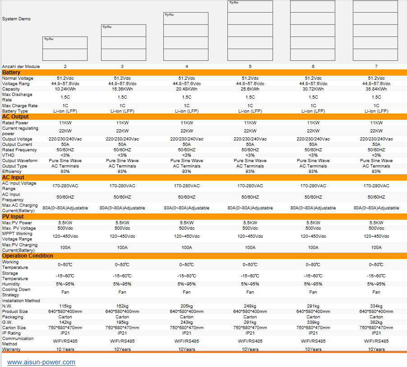Screen dimensions: 407x367
Task: Click the 339kg gross weight value
Action: [x=313, y=322]
